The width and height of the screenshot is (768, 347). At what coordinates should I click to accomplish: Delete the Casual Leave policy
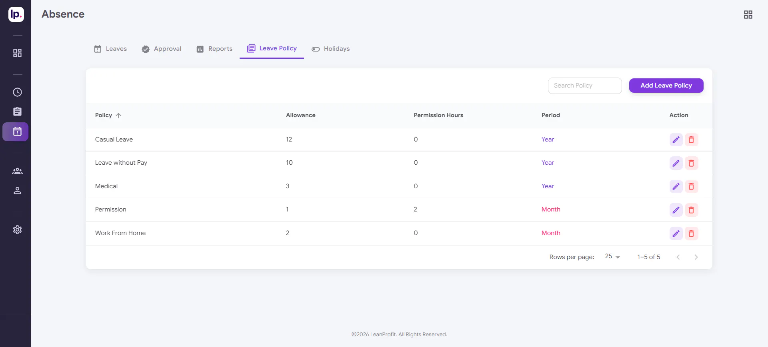691,140
